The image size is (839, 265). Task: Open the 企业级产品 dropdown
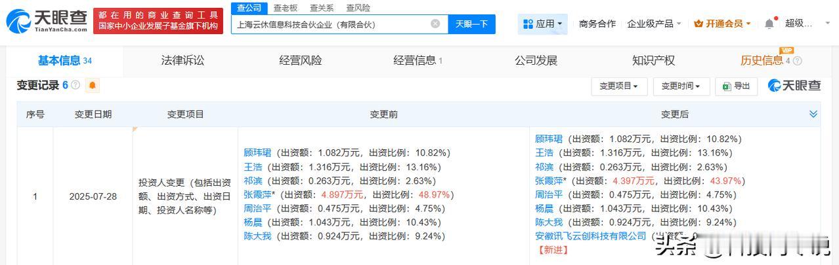(654, 24)
